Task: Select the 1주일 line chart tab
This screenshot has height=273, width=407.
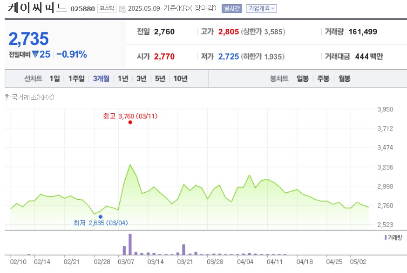Action: pyautogui.click(x=76, y=78)
